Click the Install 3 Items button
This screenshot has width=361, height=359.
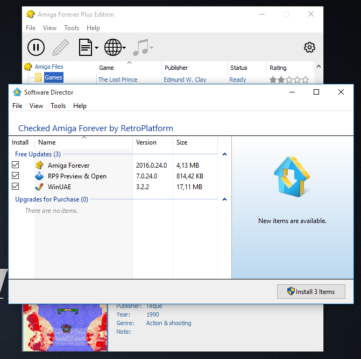coord(311,292)
